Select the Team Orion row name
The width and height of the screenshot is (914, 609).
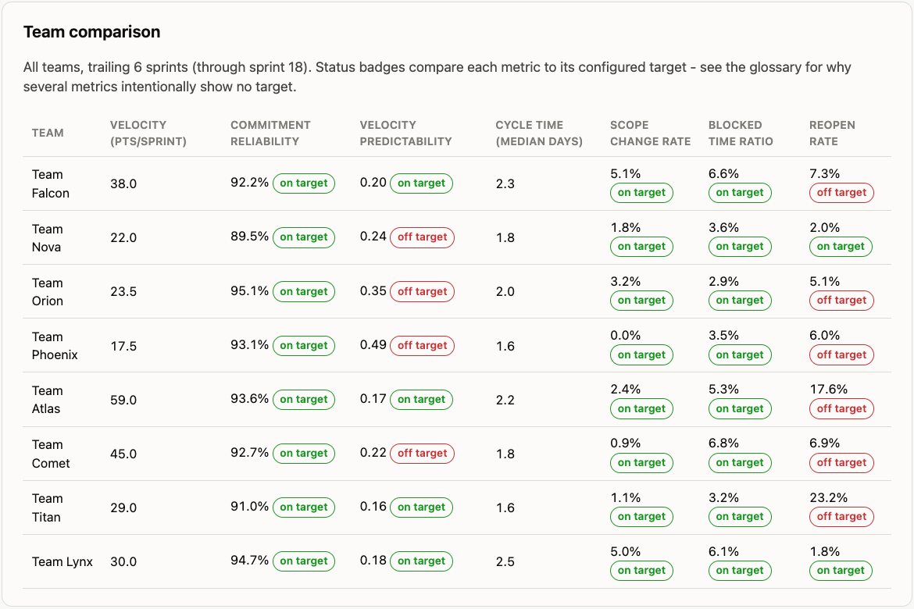pos(47,291)
